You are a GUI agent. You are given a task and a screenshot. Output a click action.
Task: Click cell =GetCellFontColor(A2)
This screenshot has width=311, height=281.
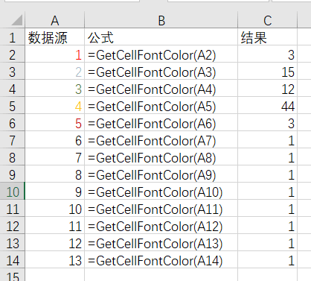tap(161, 54)
